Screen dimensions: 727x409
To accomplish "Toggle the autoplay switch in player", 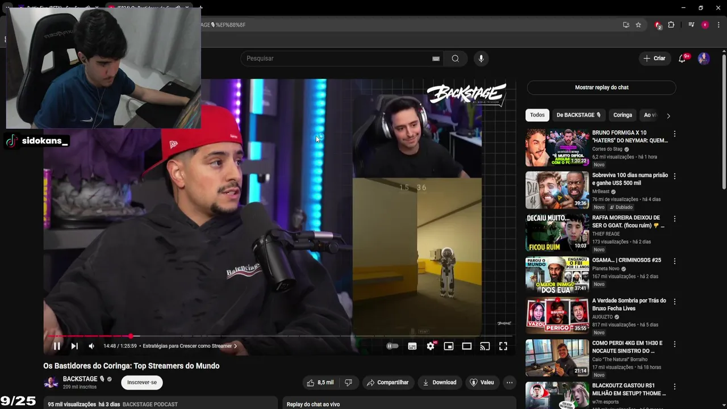I will 392,346.
